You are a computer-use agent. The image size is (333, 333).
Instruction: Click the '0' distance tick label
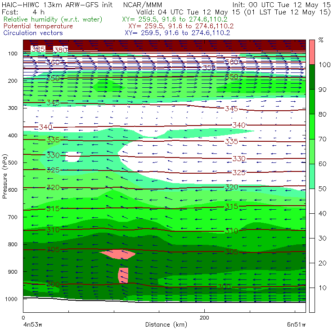click(x=23, y=318)
